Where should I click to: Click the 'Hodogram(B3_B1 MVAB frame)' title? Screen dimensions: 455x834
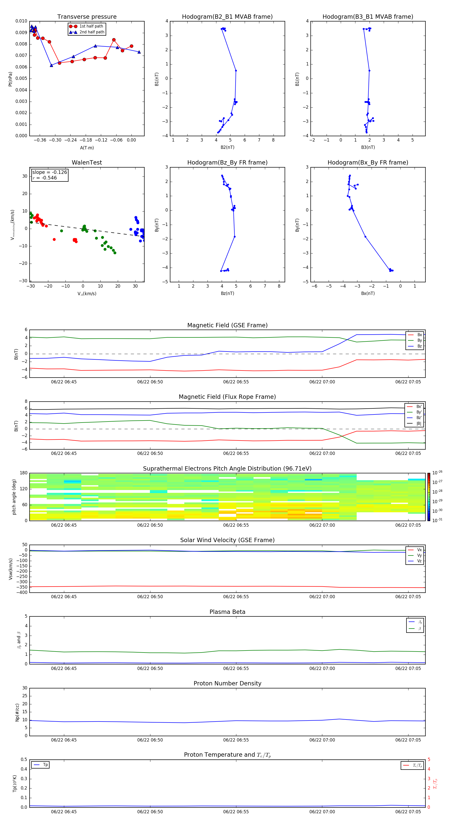pyautogui.click(x=368, y=17)
